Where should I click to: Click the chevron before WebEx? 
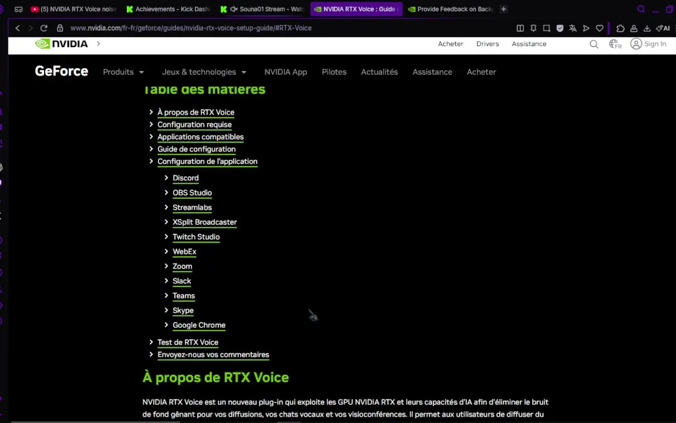coord(167,251)
